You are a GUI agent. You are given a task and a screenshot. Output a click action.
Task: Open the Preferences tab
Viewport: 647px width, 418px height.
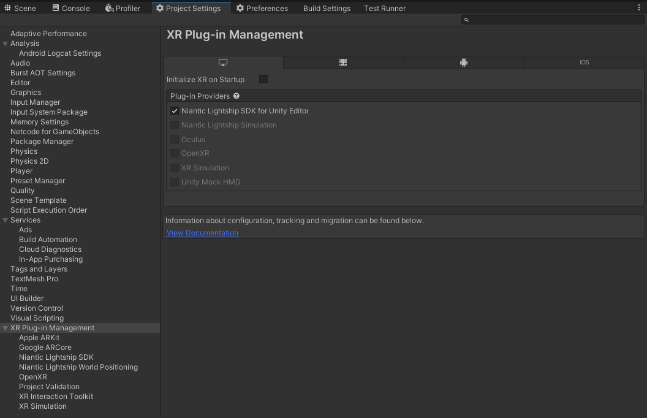(x=262, y=8)
